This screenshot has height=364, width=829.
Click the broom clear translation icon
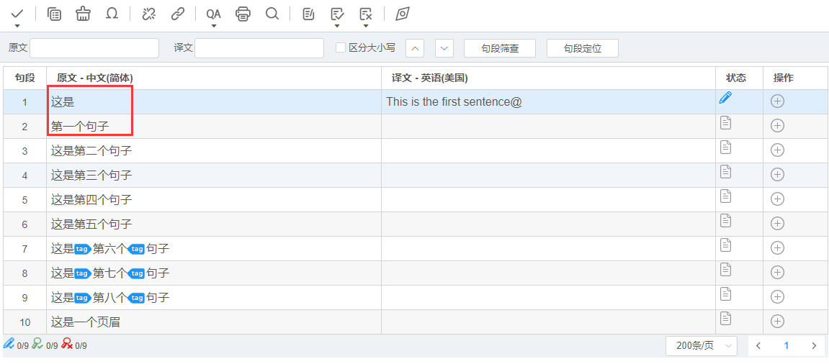click(84, 14)
